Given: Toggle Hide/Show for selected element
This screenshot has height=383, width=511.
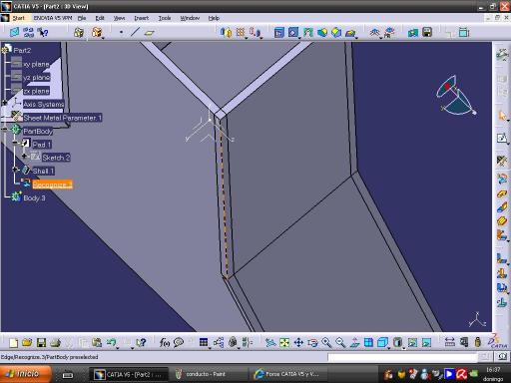Looking at the screenshot, I should (412, 342).
